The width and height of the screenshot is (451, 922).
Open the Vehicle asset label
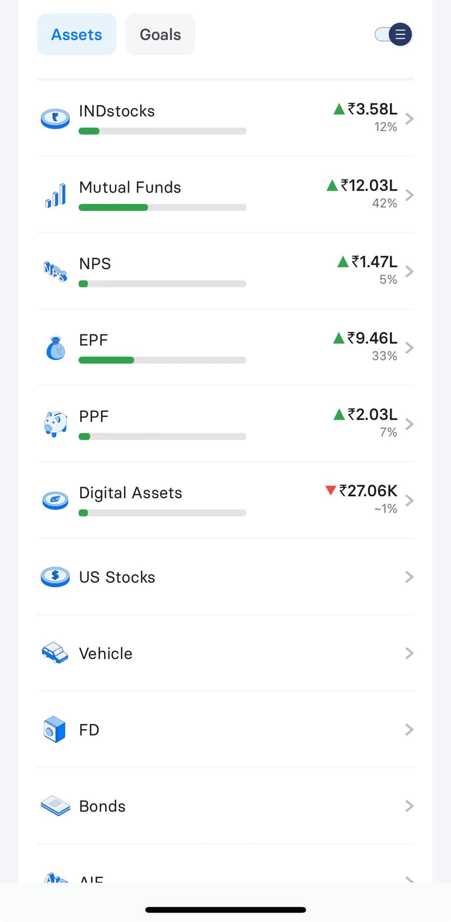(106, 653)
